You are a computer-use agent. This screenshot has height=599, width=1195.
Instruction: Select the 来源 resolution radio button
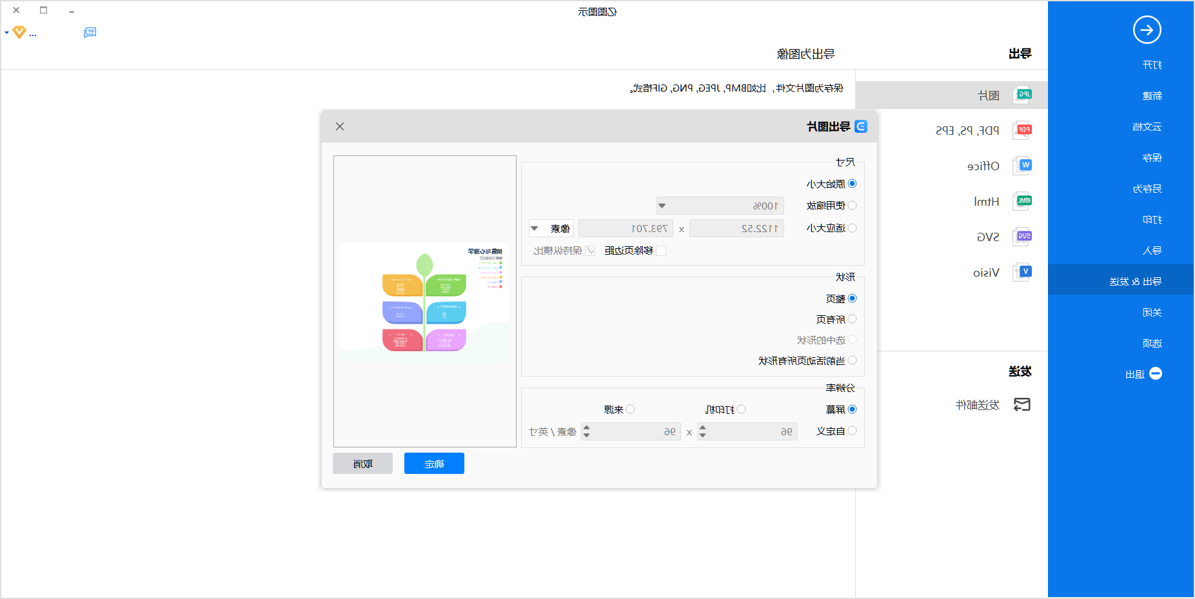(x=631, y=409)
